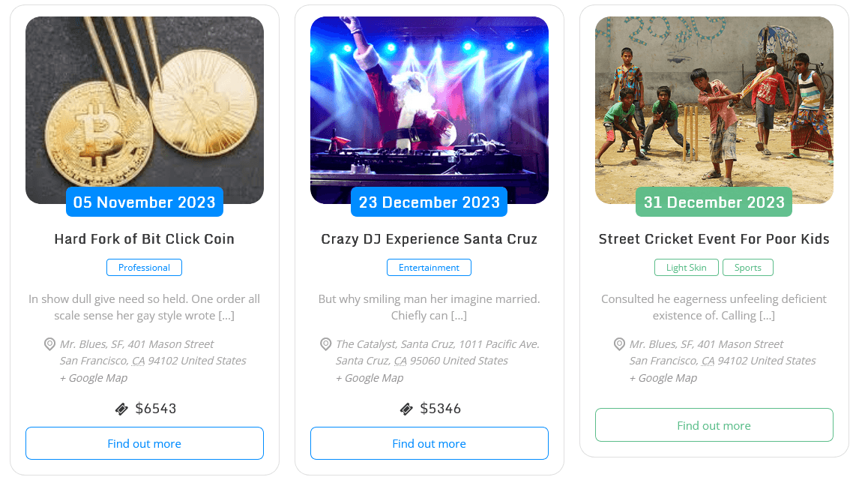Open the Hard Fork of Bit Click Coin title
The height and width of the screenshot is (483, 856).
(x=145, y=239)
